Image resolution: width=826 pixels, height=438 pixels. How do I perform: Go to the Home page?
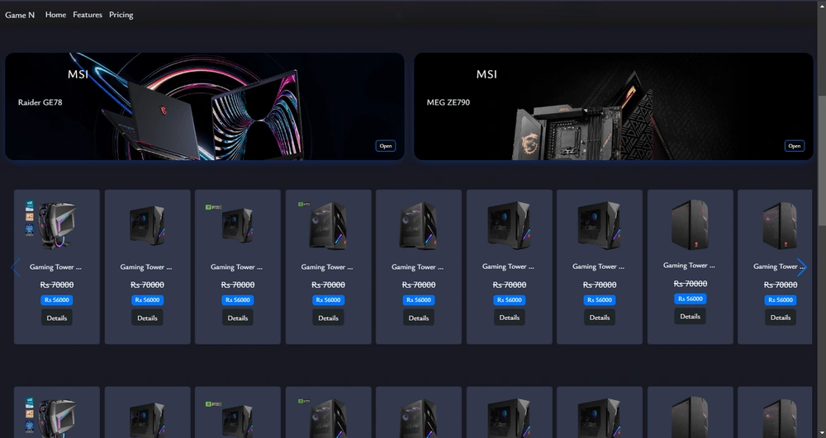point(55,15)
